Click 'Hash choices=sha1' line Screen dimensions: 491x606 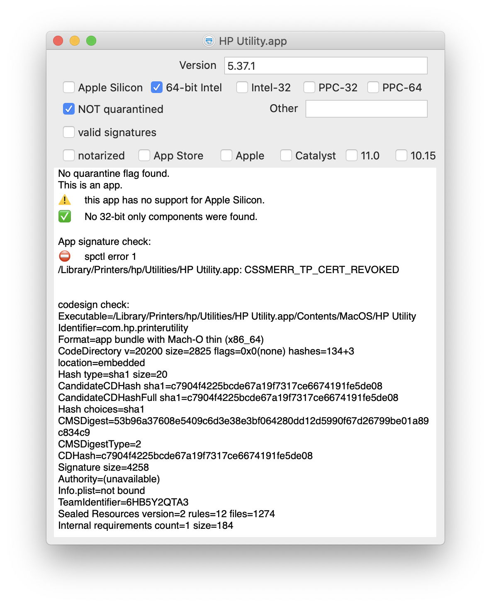click(x=101, y=409)
